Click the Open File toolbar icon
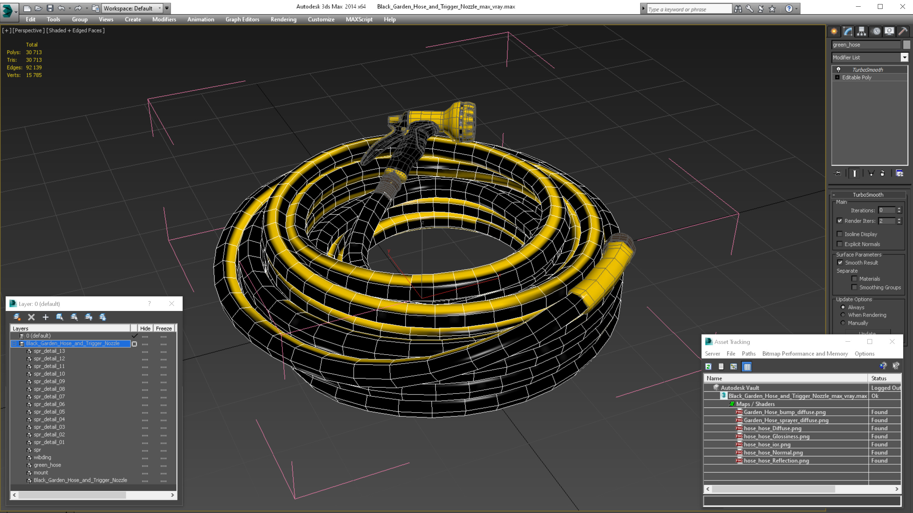The width and height of the screenshot is (913, 513). pos(39,8)
